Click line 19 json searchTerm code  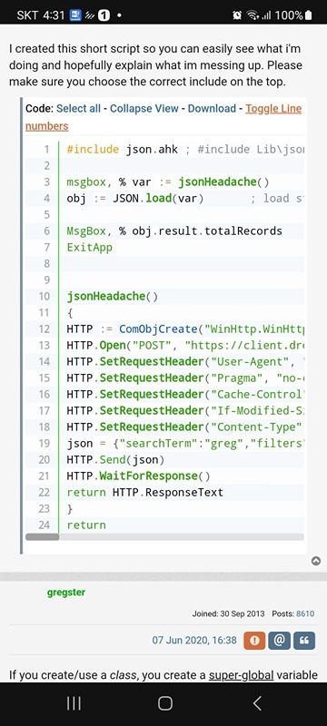pyautogui.click(x=185, y=443)
